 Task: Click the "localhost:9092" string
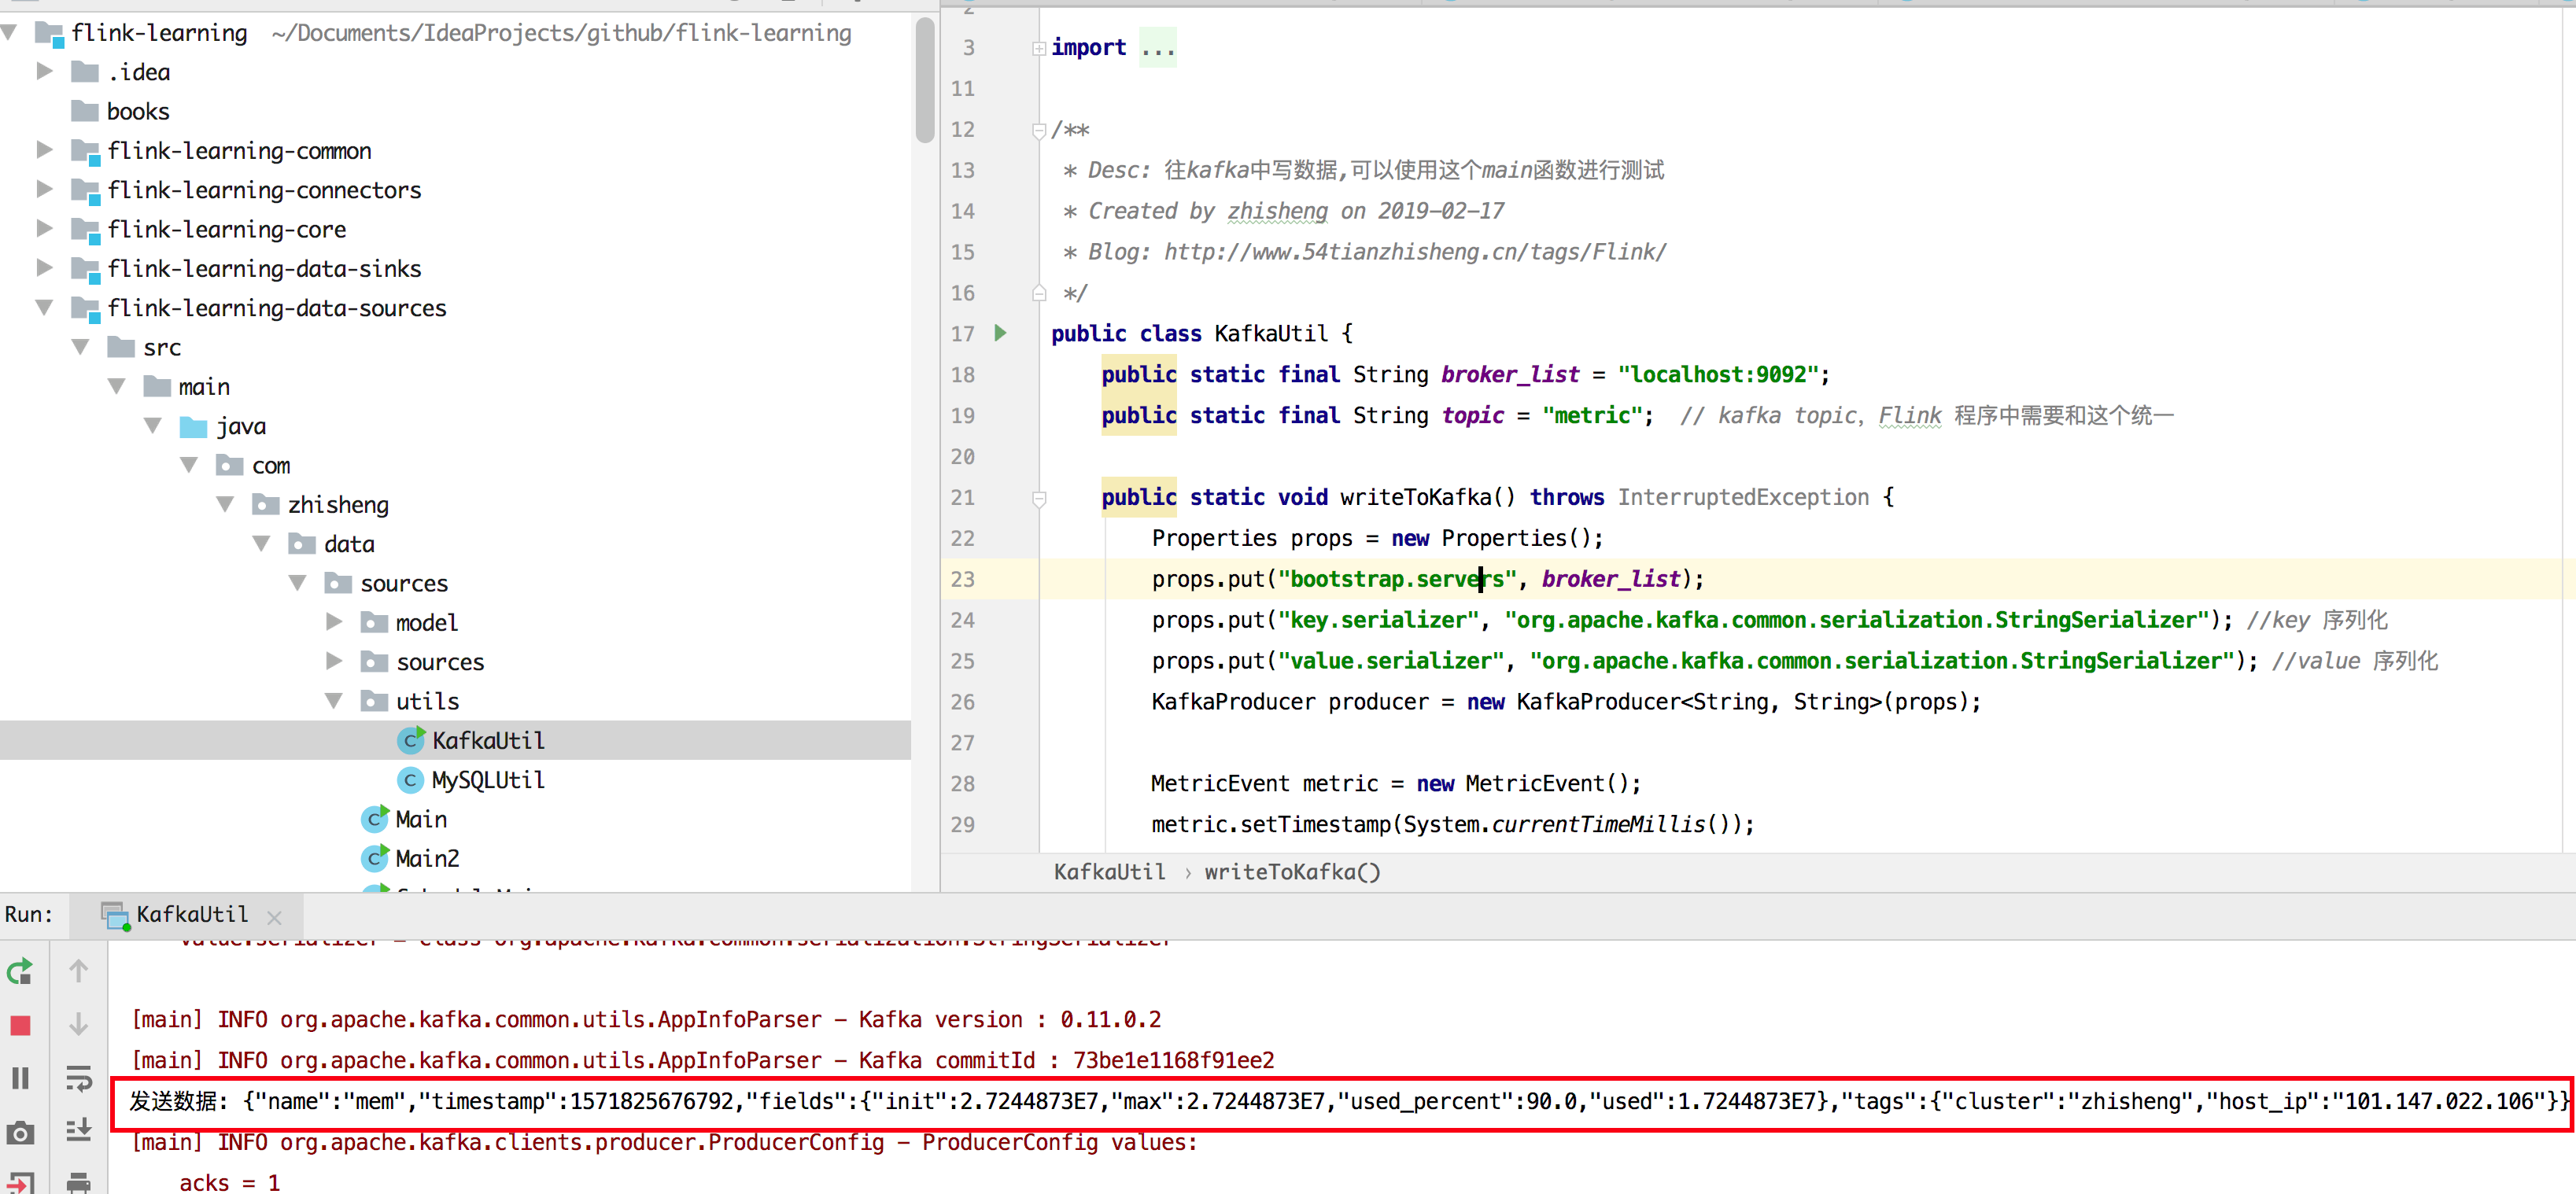(x=1718, y=375)
